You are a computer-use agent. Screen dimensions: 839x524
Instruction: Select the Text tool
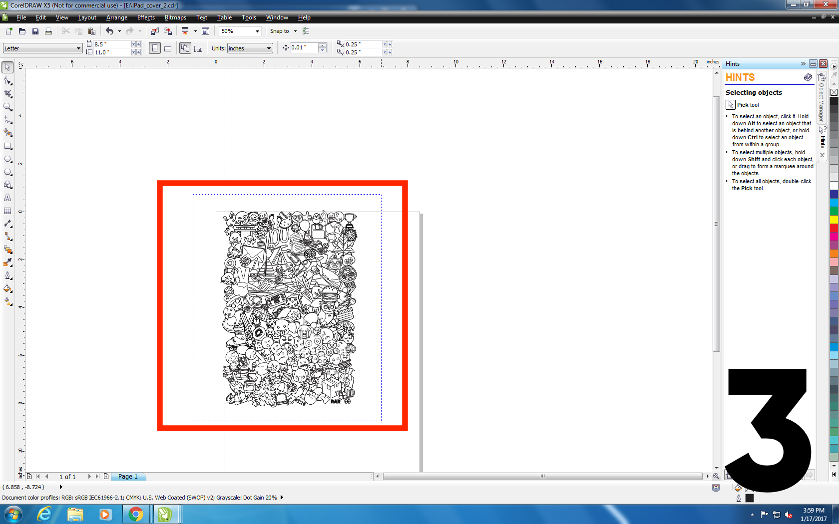(7, 198)
